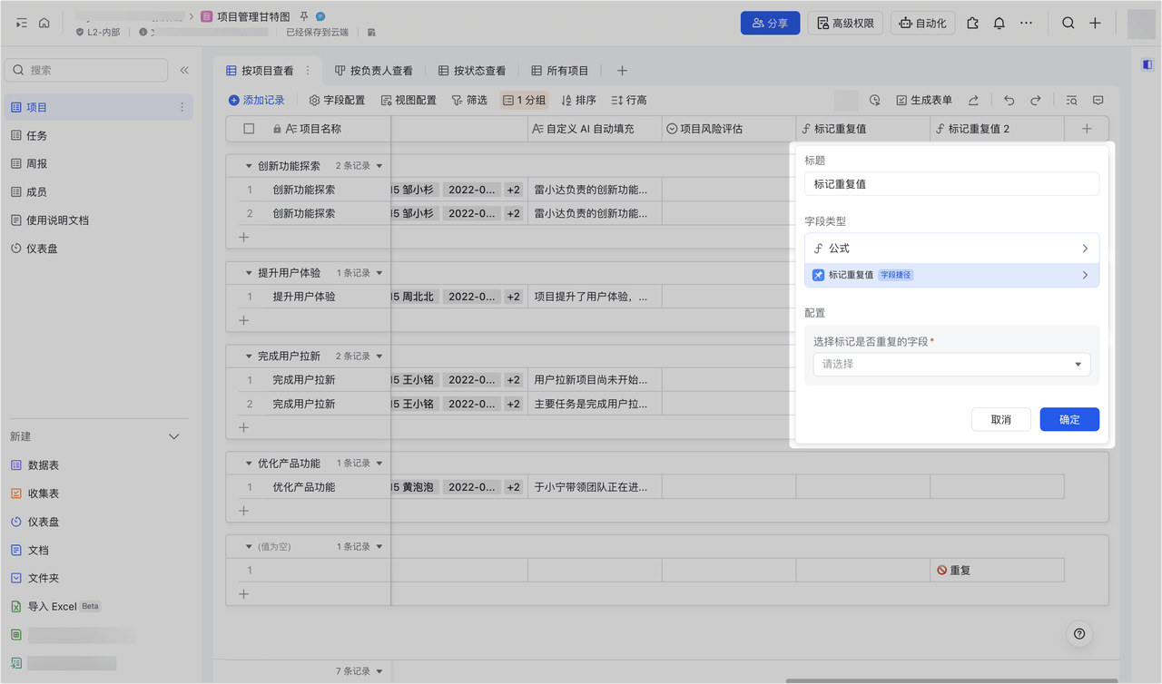The height and width of the screenshot is (684, 1162).
Task: Open the 筛选 filter tool
Action: coord(469,101)
